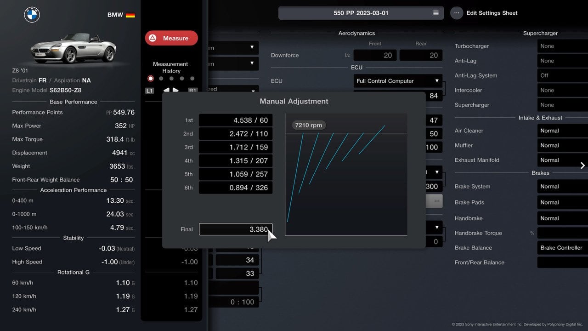This screenshot has height=331, width=588.
Task: Click the Final gear 3.380 field
Action: (236, 229)
